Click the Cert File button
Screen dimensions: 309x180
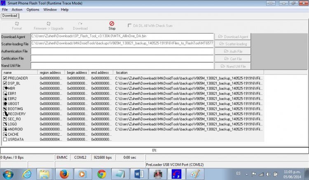tap(233, 59)
